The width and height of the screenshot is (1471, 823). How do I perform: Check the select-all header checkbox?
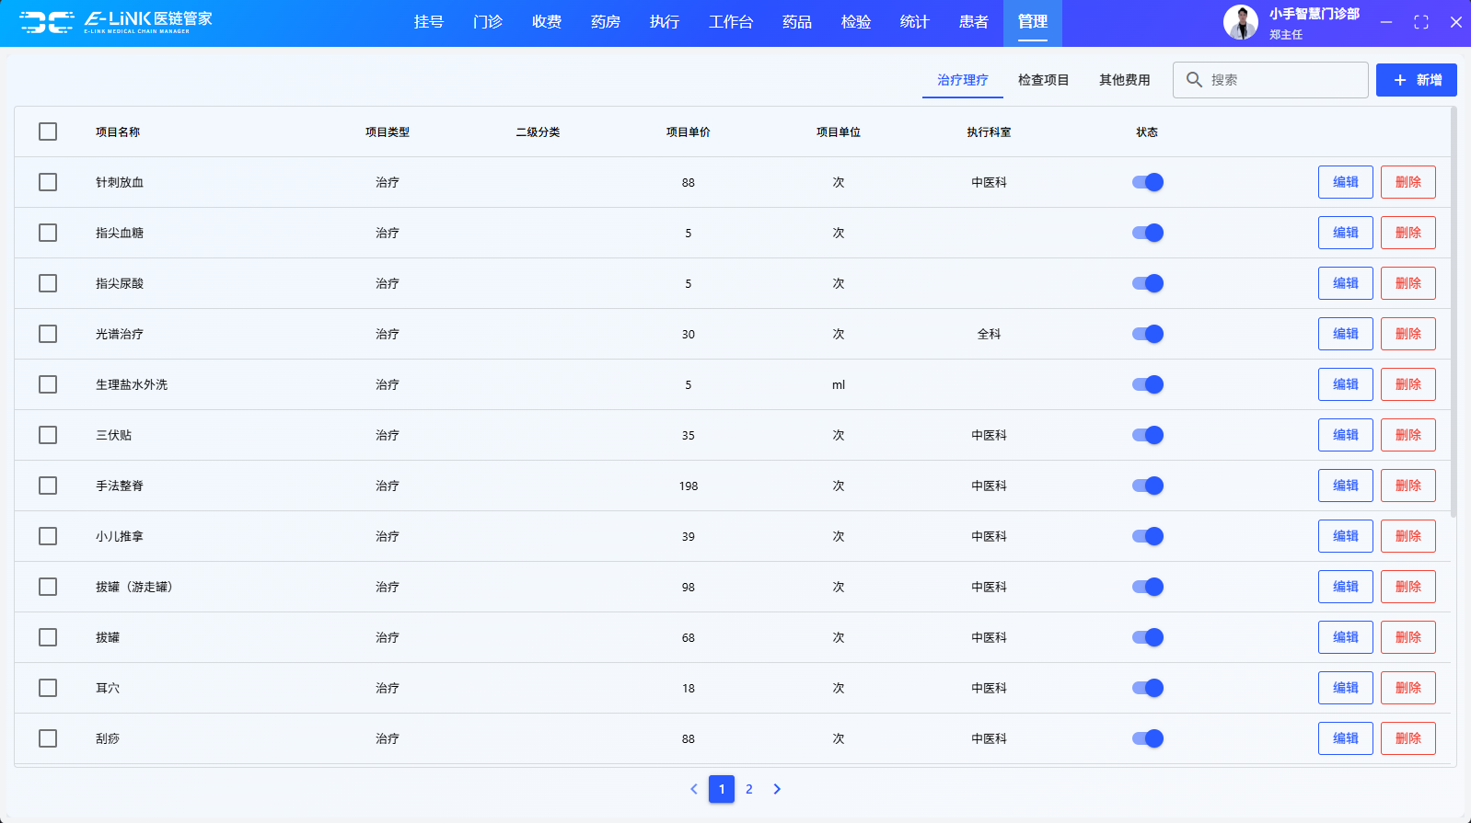click(x=48, y=131)
